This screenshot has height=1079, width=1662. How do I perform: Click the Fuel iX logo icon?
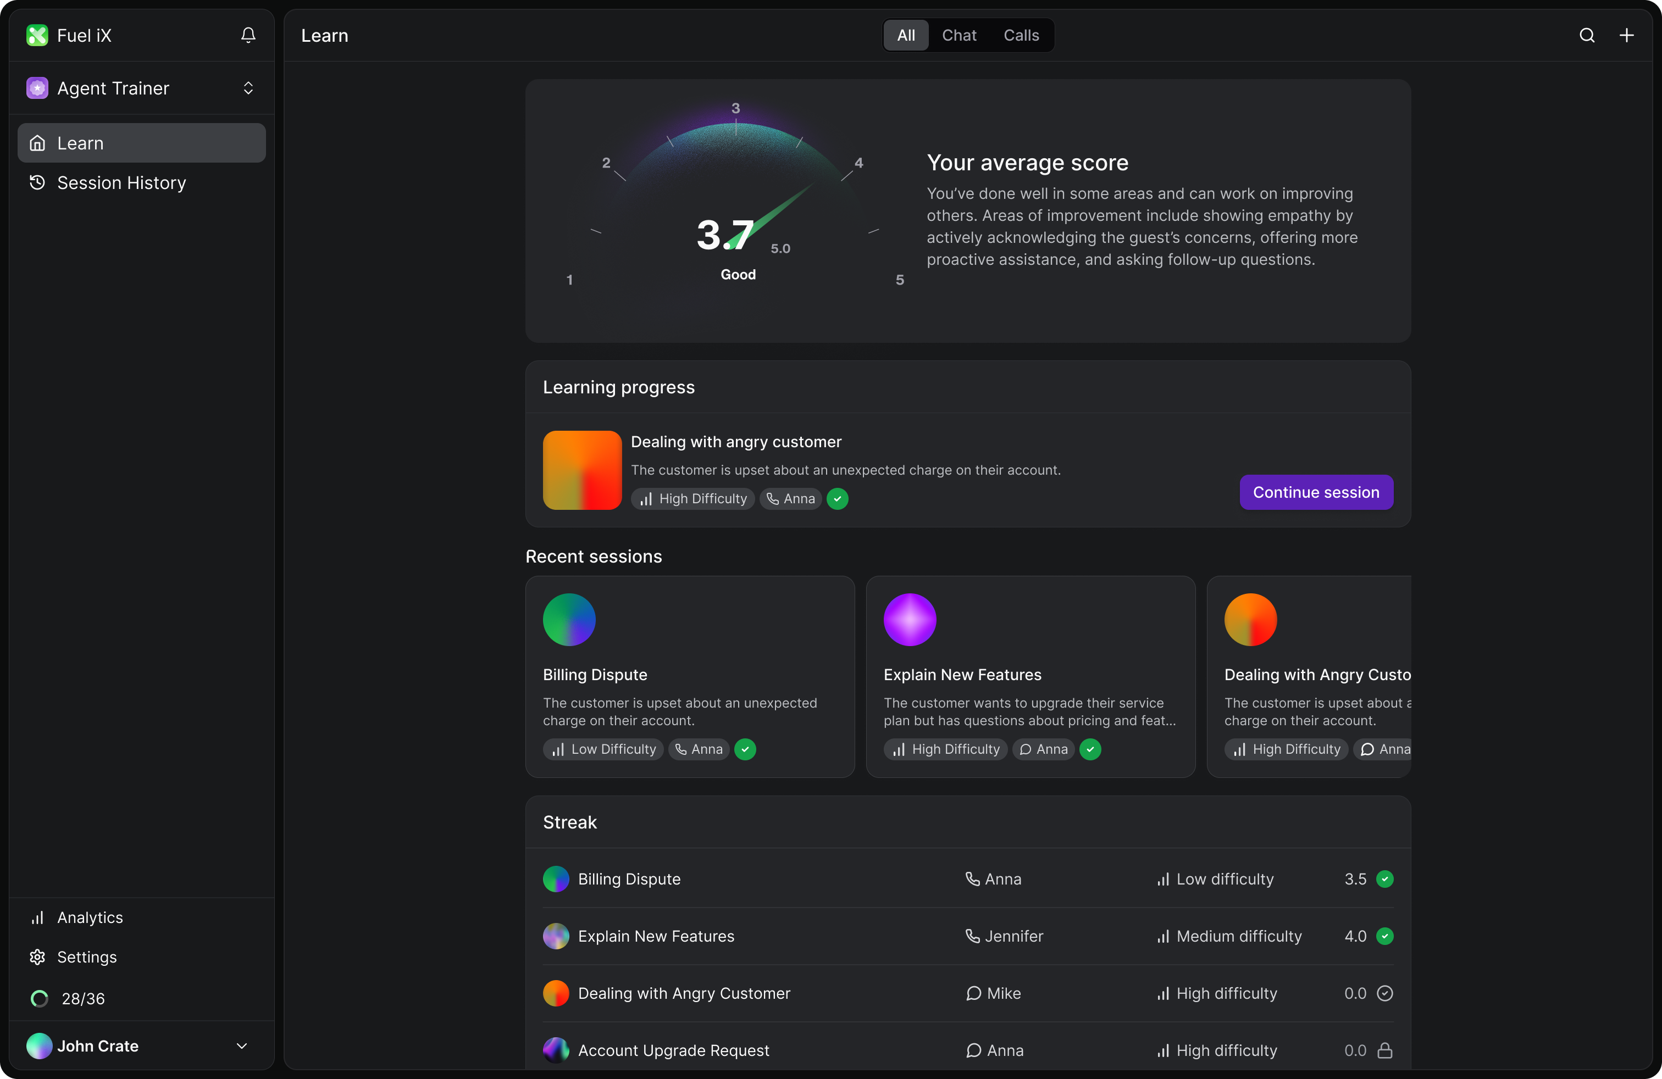point(37,35)
